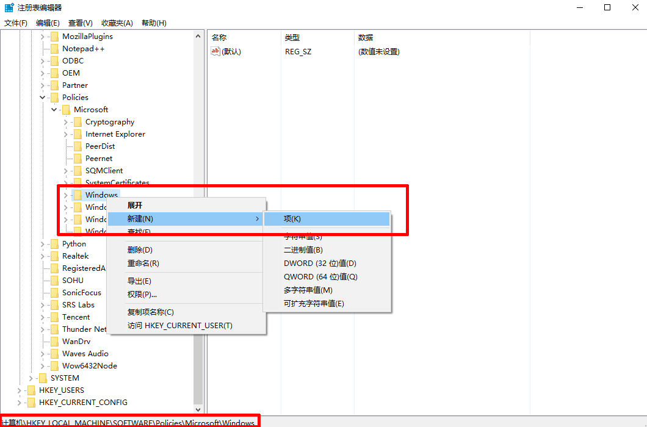Click the tree panel scrollbar down arrow
Viewport: 647px width, 427px height.
click(198, 409)
